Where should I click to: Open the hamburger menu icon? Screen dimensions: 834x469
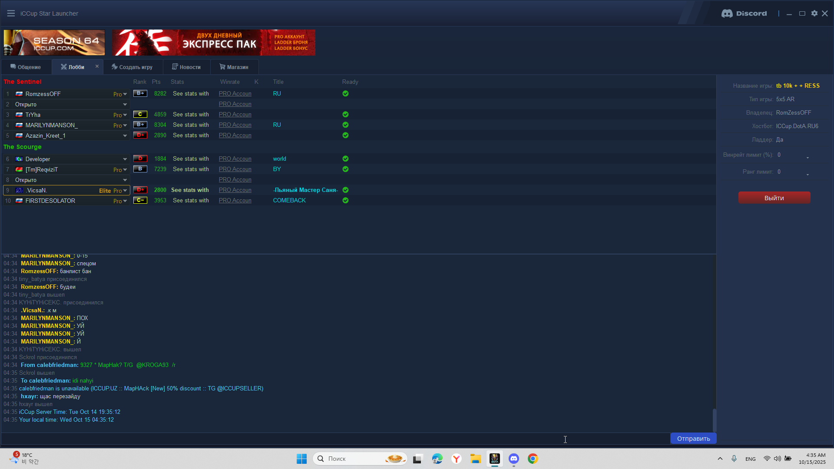click(11, 13)
